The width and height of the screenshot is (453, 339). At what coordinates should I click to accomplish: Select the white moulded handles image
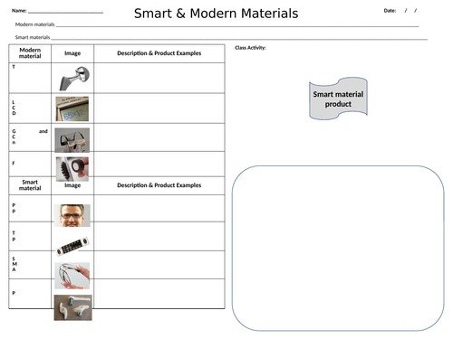(72, 307)
